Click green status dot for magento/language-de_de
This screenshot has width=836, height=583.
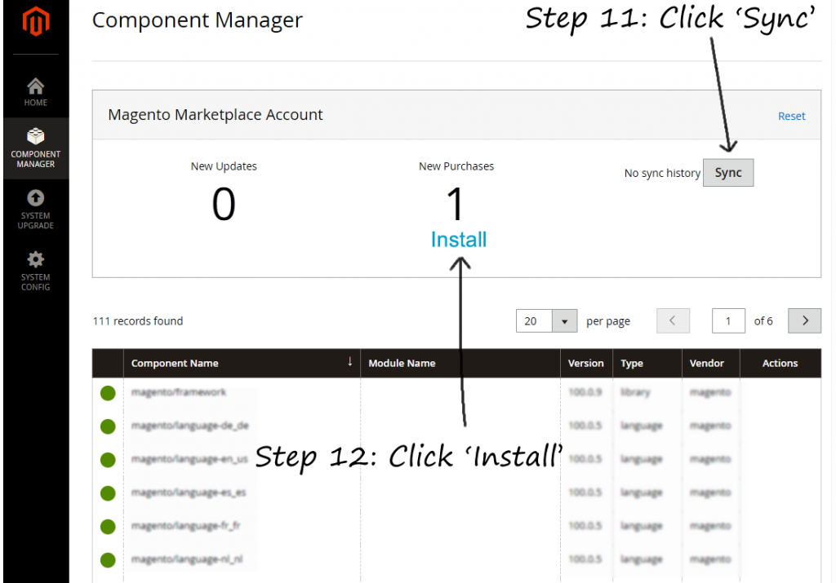pos(108,426)
